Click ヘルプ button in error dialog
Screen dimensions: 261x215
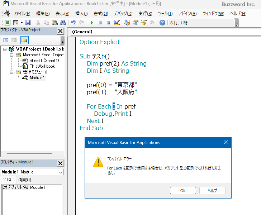tap(212, 191)
